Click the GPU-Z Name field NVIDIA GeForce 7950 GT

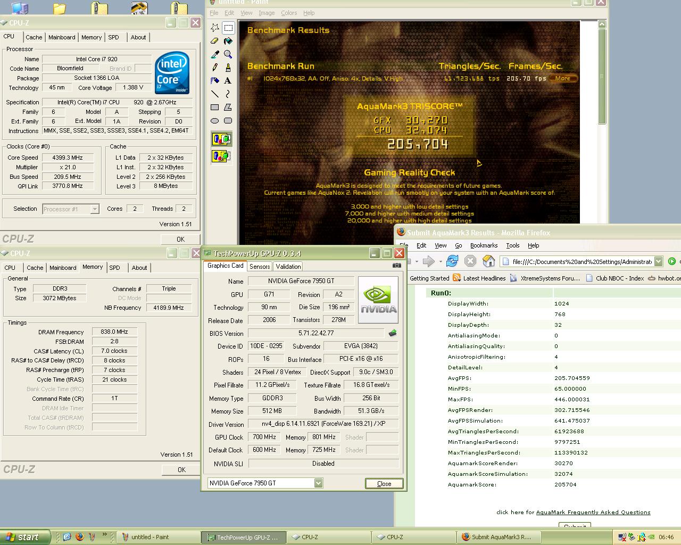(x=301, y=281)
